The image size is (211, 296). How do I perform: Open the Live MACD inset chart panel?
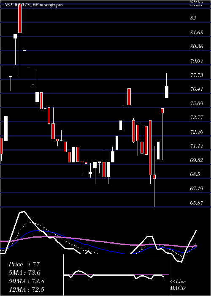(116, 275)
